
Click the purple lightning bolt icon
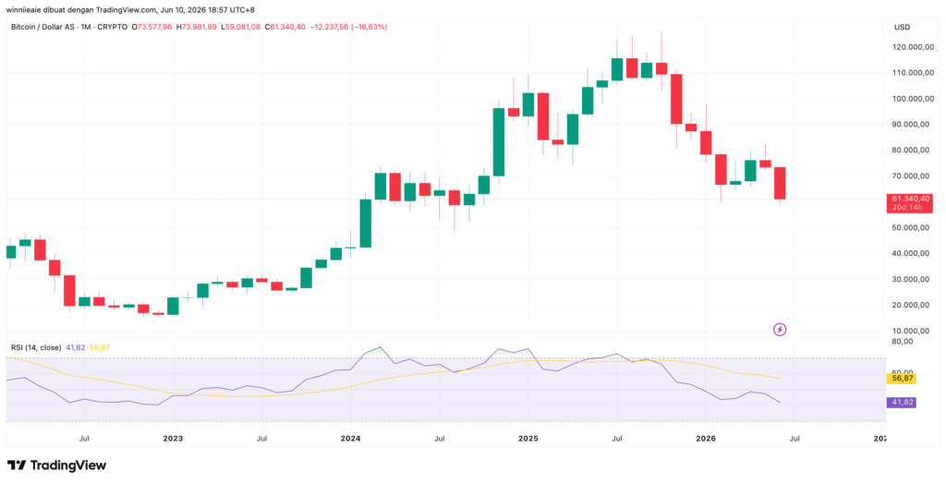pos(780,330)
